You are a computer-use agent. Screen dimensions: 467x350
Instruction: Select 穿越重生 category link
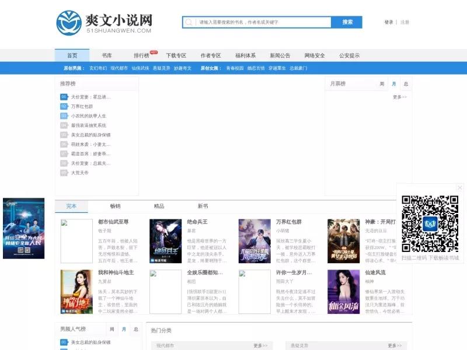(x=277, y=68)
